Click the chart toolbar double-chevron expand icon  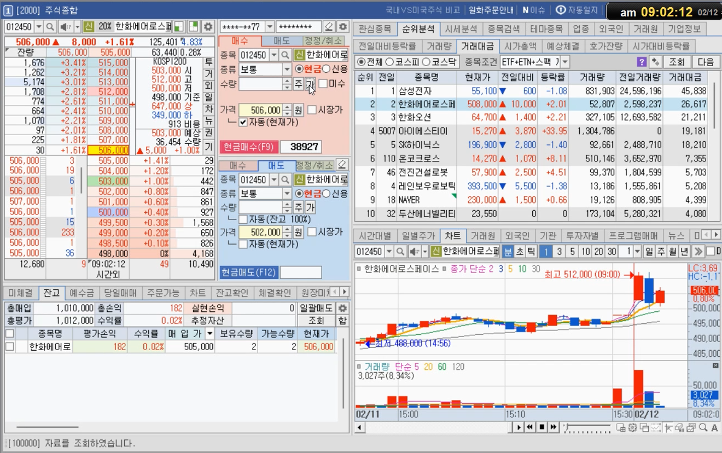697,251
